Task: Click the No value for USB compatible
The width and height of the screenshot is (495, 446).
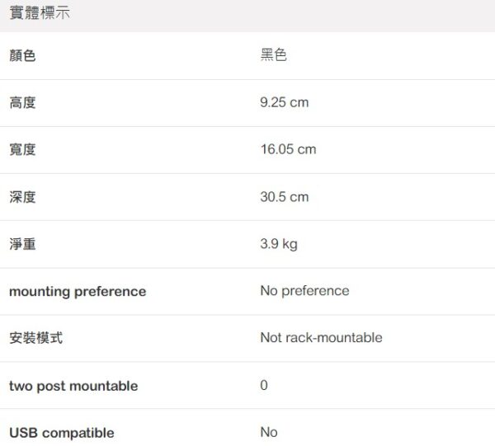Action: [x=269, y=433]
